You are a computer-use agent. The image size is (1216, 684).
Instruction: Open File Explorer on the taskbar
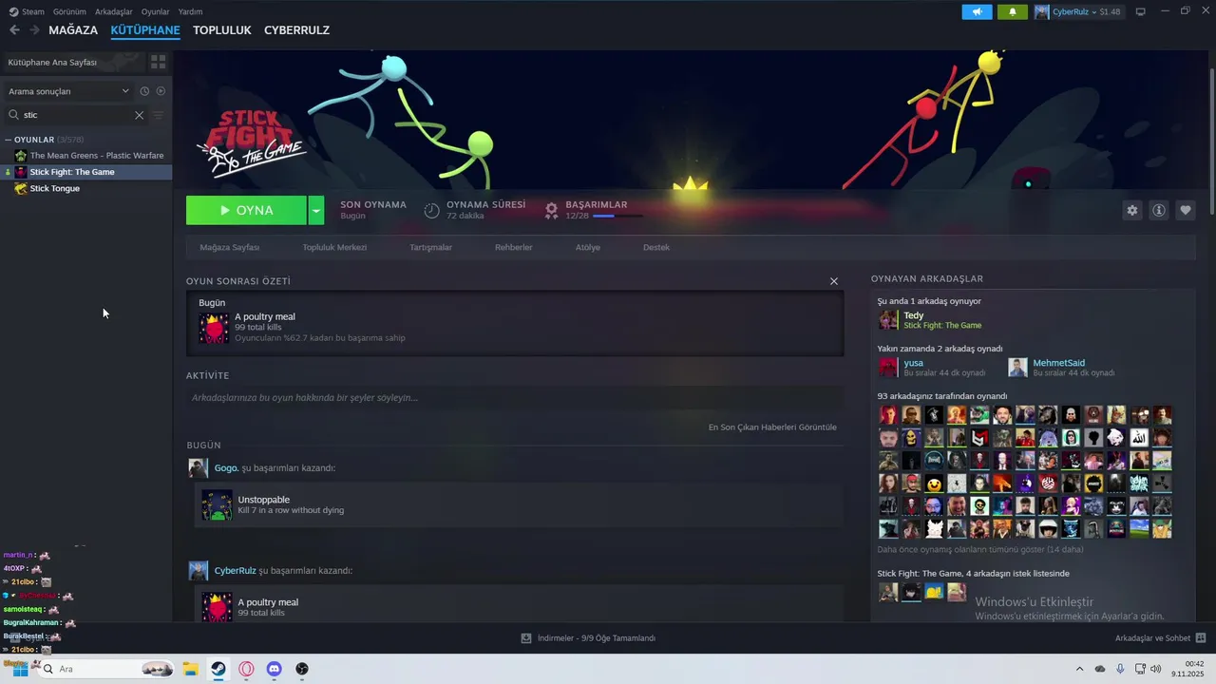click(x=190, y=669)
